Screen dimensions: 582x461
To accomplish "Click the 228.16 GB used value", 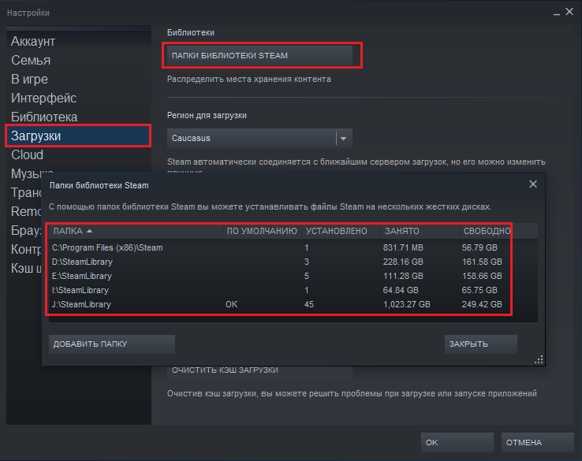I will (403, 262).
